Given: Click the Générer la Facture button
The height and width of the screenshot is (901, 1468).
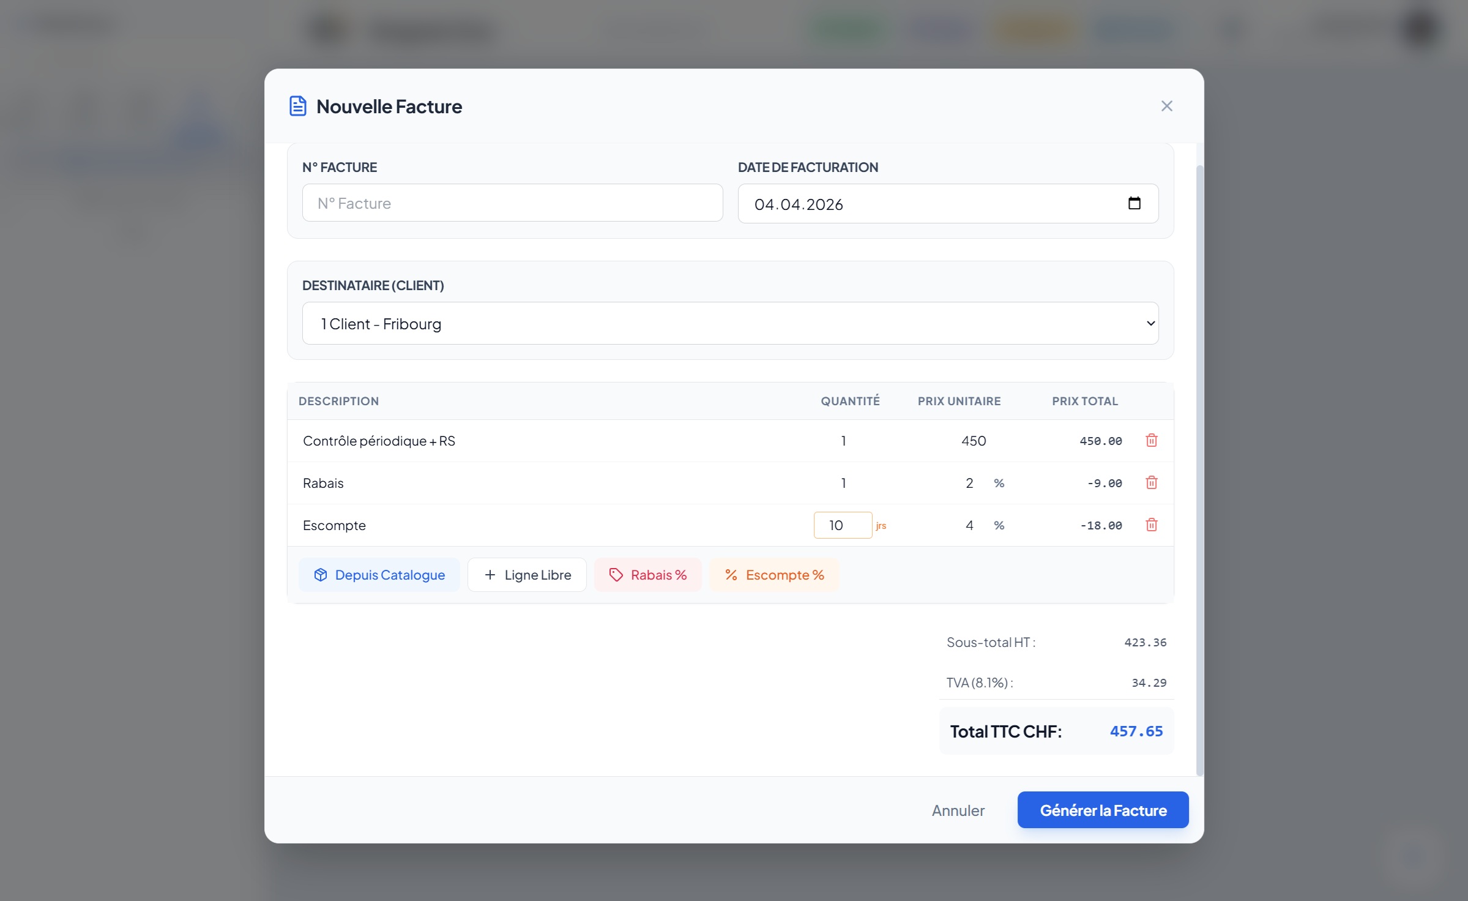Looking at the screenshot, I should 1103,810.
